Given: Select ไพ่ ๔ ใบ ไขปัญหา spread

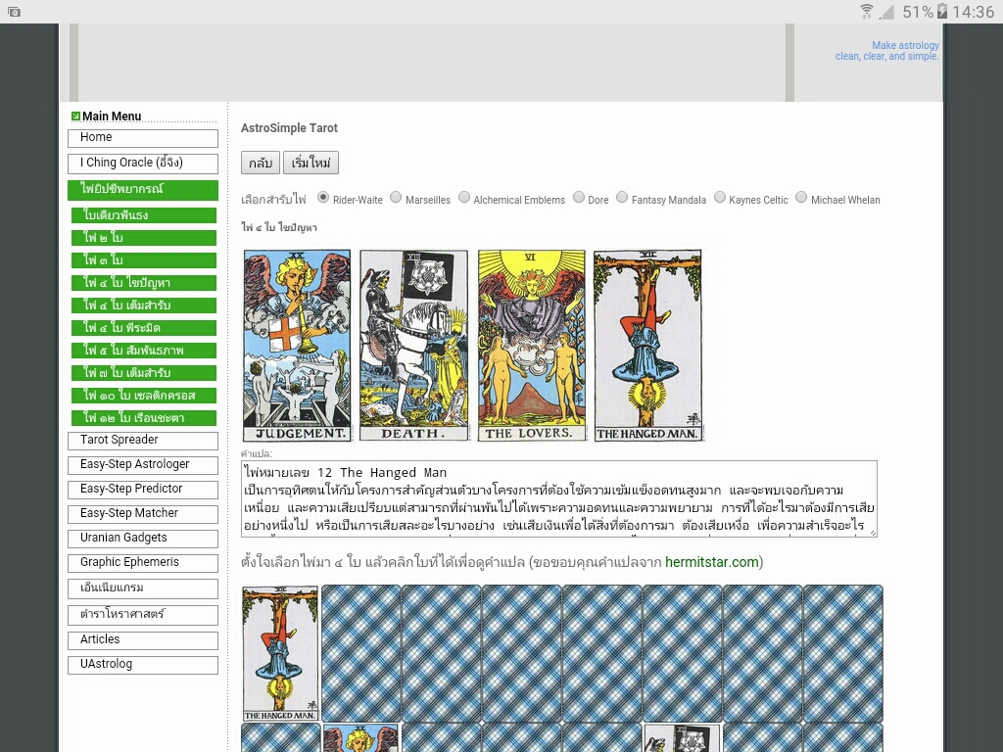Looking at the screenshot, I should click(144, 283).
